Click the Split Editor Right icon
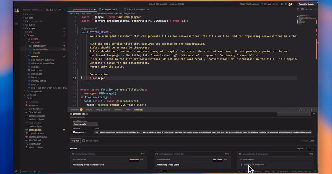The height and width of the screenshot is (174, 332). (x=302, y=9)
